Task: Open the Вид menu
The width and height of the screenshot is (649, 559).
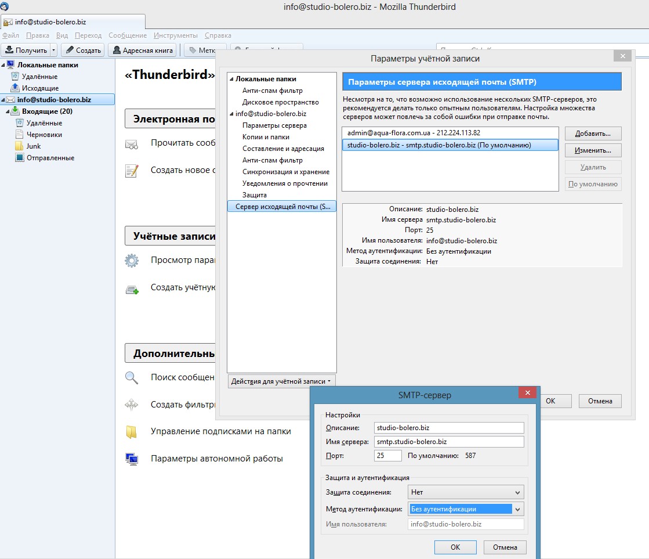Action: (x=62, y=35)
